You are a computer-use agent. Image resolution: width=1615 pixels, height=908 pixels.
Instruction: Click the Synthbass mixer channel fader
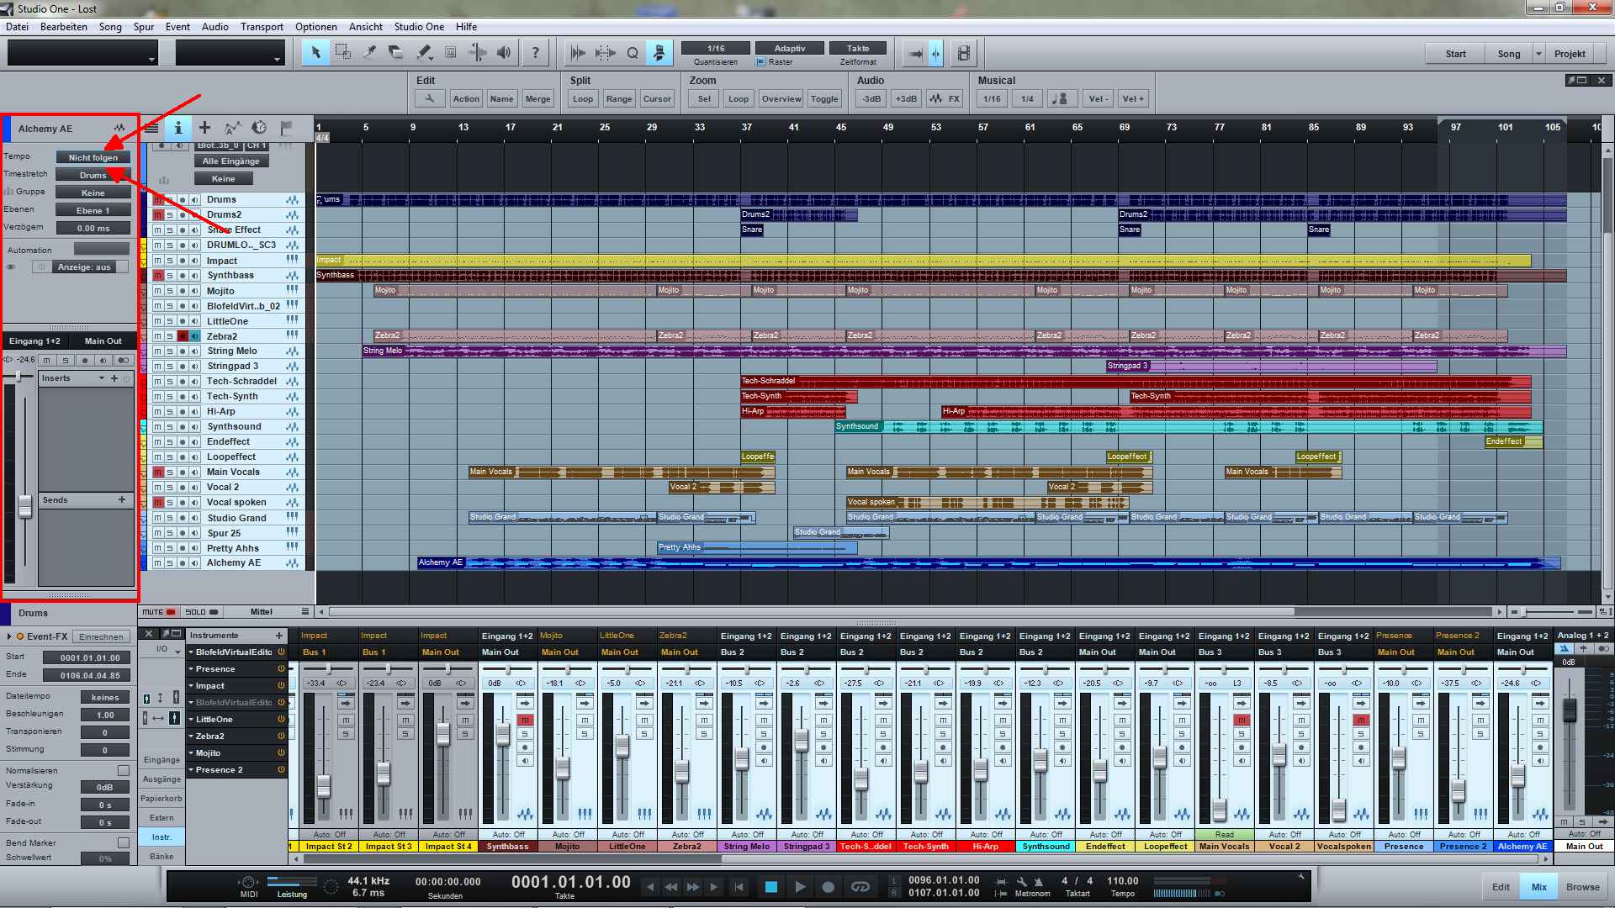click(503, 735)
